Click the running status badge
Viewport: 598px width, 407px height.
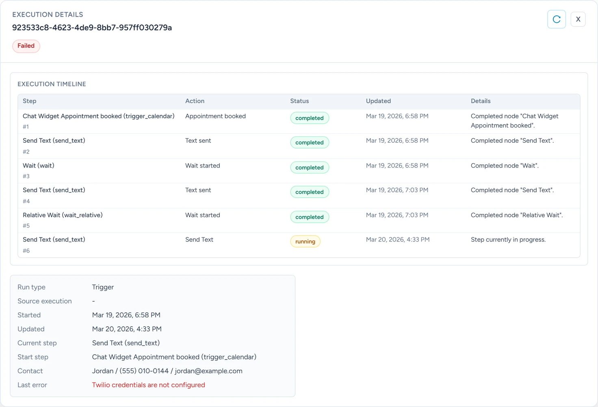point(305,241)
